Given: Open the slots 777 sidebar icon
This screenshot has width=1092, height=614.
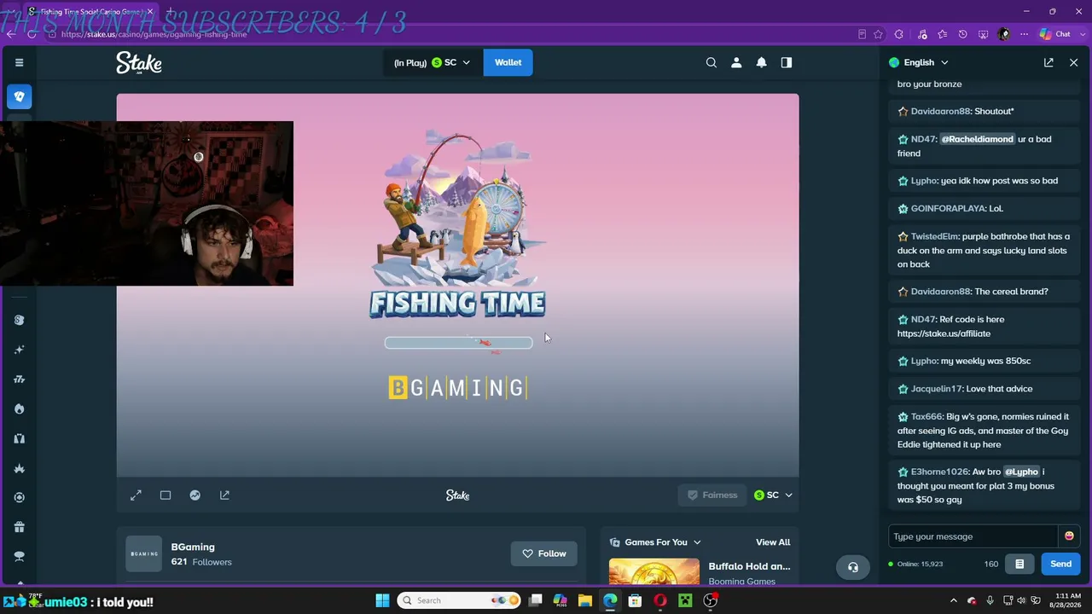Looking at the screenshot, I should pyautogui.click(x=19, y=379).
